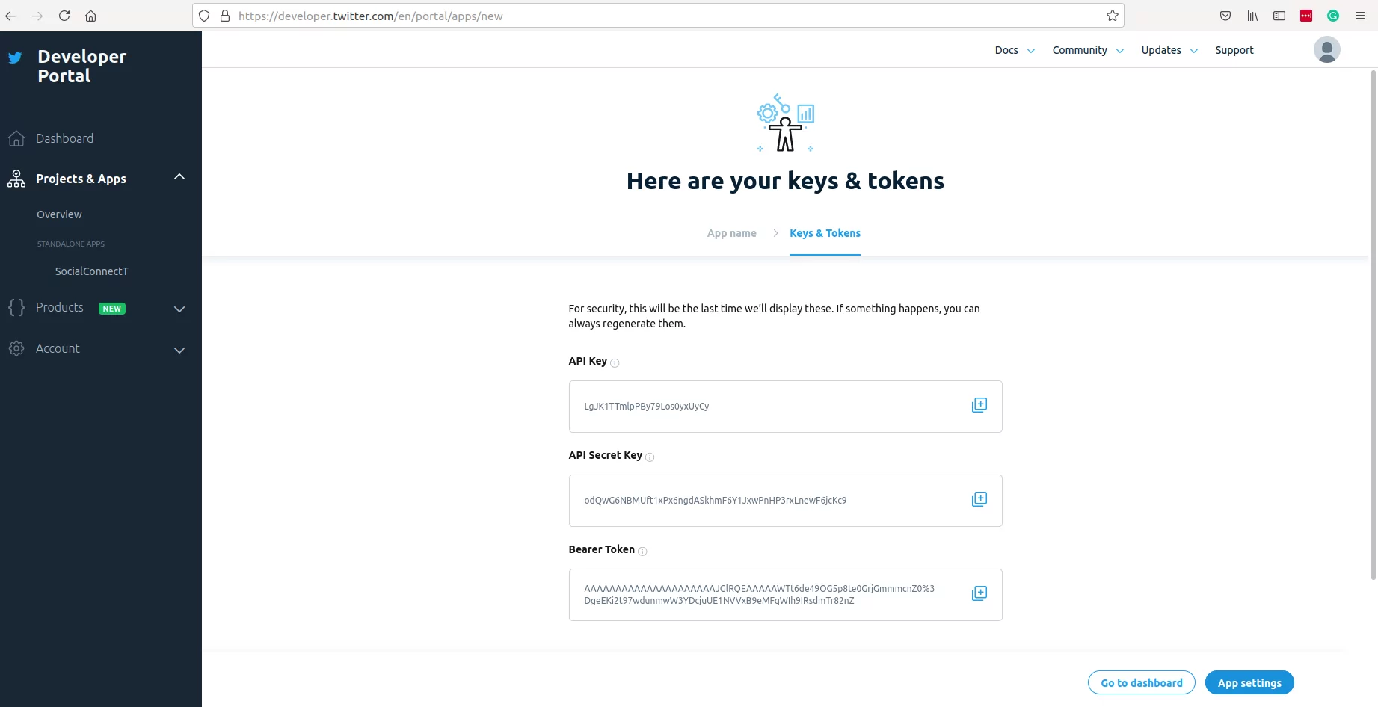The image size is (1378, 707).
Task: Open the Community dropdown menu
Action: tap(1088, 50)
